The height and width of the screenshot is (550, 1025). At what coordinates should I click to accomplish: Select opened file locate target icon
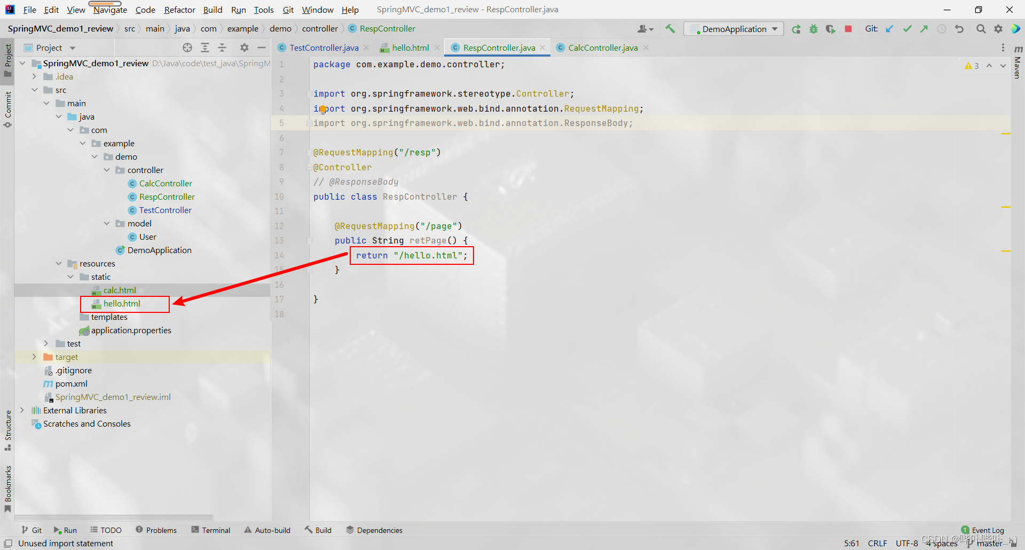[x=187, y=48]
